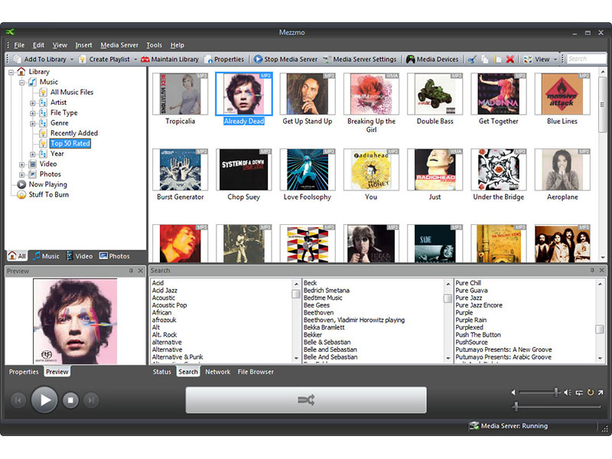This screenshot has width=612, height=459.
Task: Open the Insert menu
Action: (83, 45)
